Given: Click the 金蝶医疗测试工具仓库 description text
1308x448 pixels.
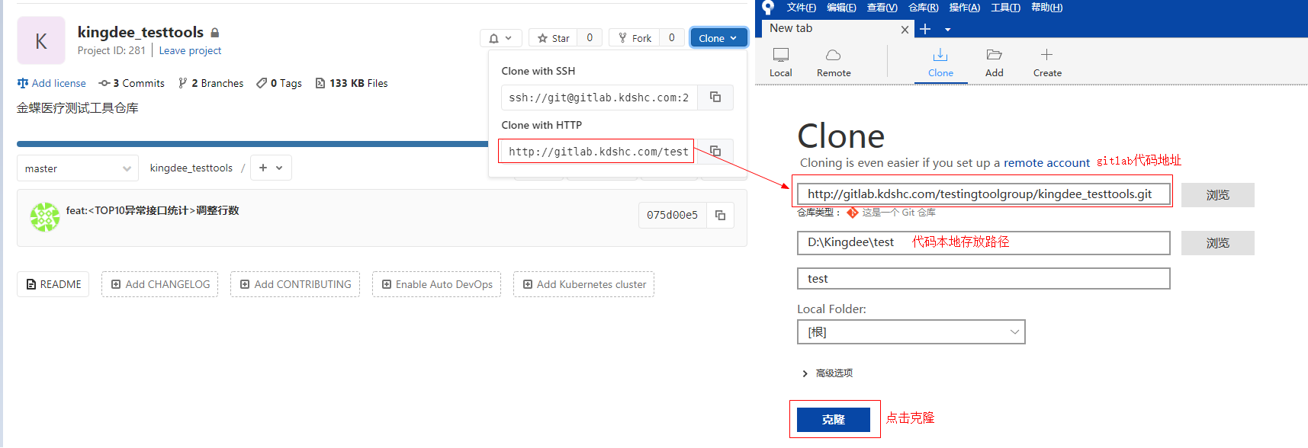Looking at the screenshot, I should (x=78, y=108).
